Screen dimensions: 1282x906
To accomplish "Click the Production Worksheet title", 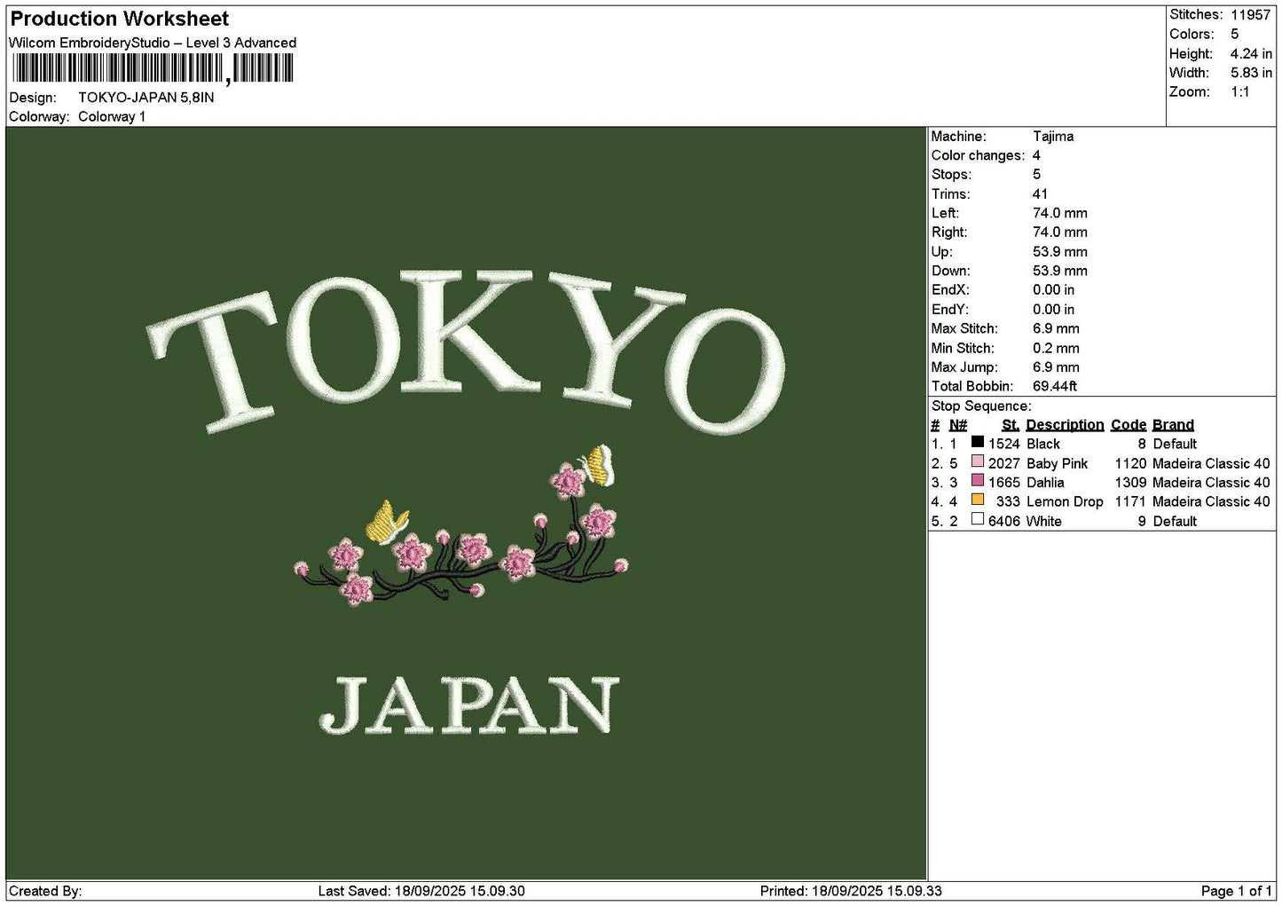I will [x=120, y=19].
